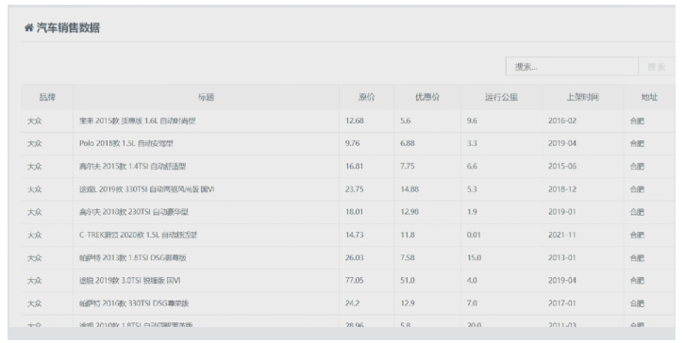Click the discount price 7.58
The width and height of the screenshot is (685, 343).
[408, 258]
